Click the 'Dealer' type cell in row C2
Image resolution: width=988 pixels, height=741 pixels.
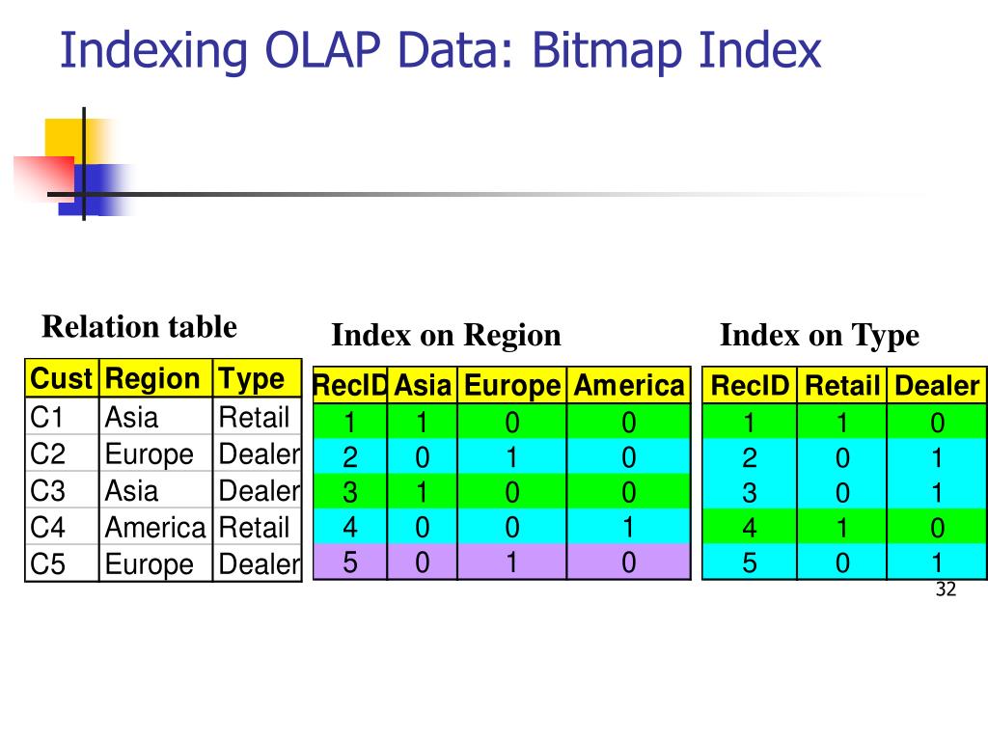257,453
